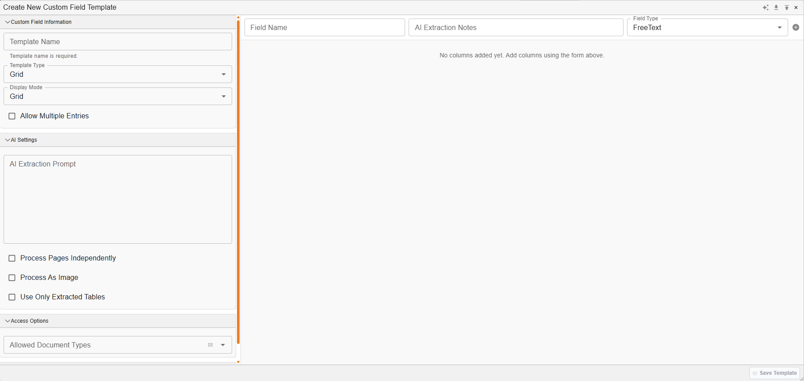Click the AI Extraction Prompt text area
Viewport: 804px width, 381px height.
tap(118, 199)
